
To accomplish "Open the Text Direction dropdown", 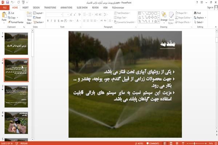I will pyautogui.click(x=122, y=13).
